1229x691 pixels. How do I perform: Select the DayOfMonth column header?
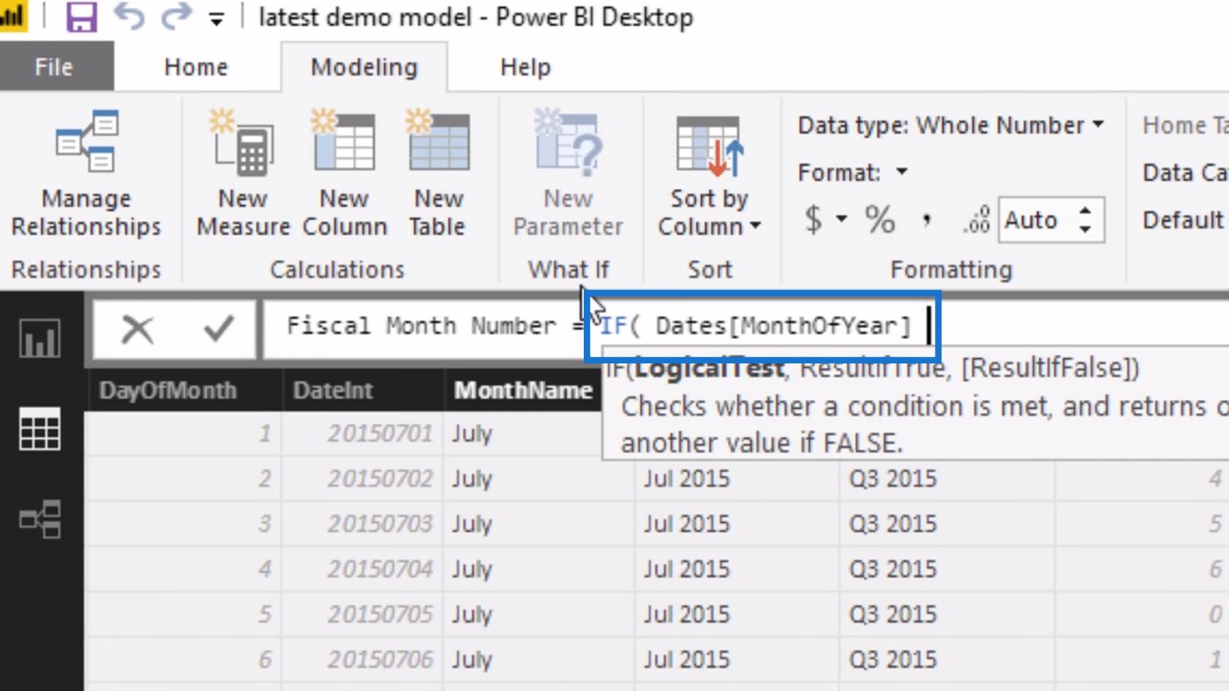[184, 390]
